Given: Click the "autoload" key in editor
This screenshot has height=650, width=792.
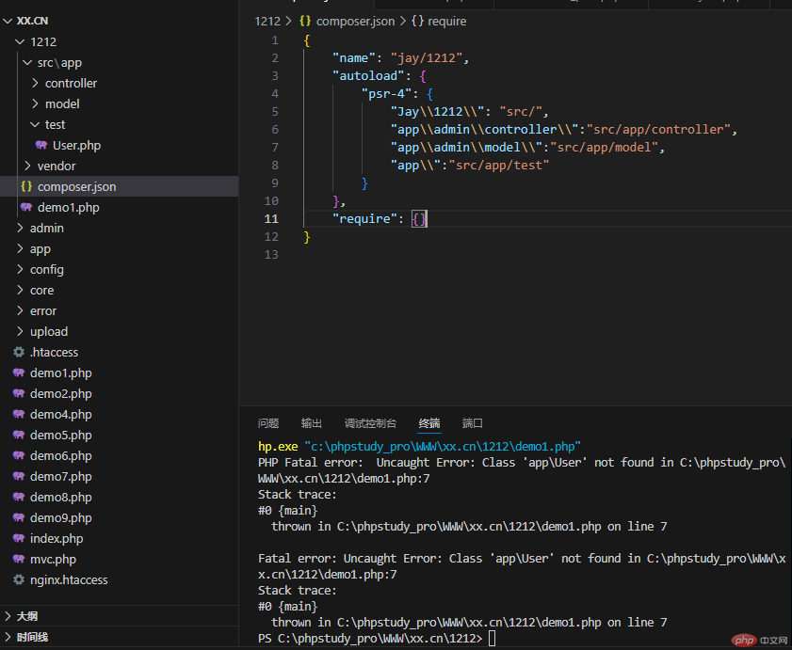Looking at the screenshot, I should (368, 75).
